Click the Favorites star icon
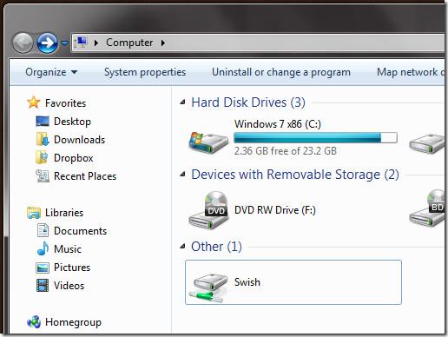Screen dimensions: 448x337 point(34,102)
